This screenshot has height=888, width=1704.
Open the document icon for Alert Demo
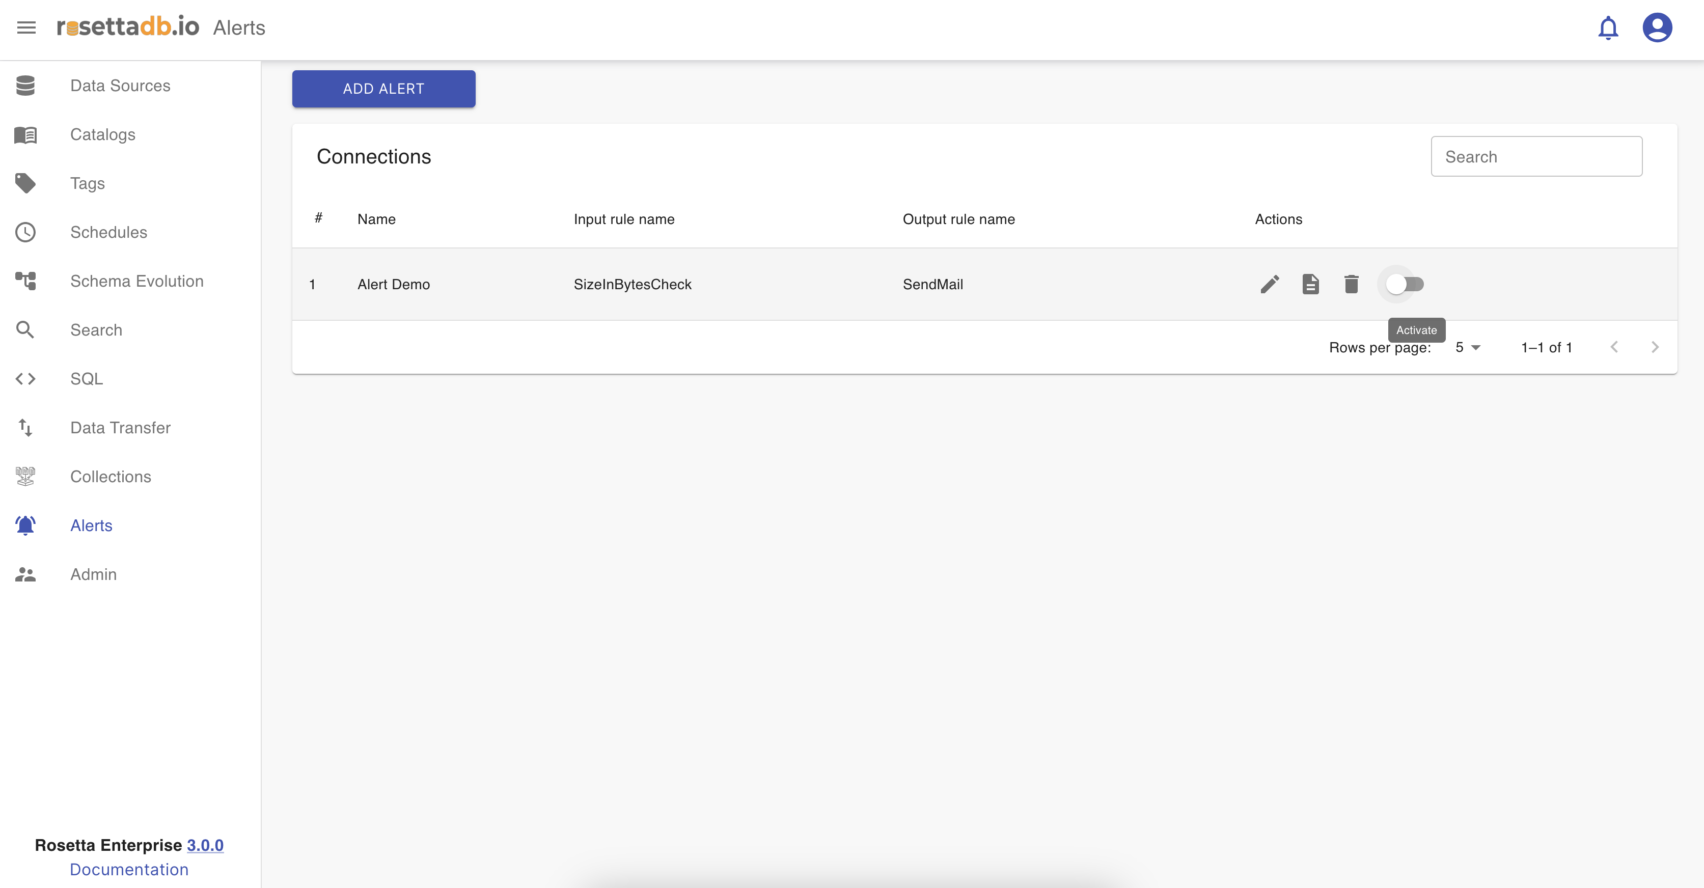[x=1310, y=284]
